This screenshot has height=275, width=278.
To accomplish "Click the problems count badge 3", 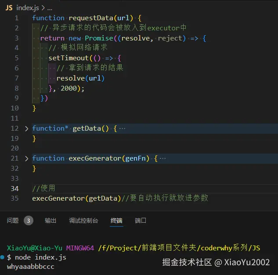I will 29,220.
